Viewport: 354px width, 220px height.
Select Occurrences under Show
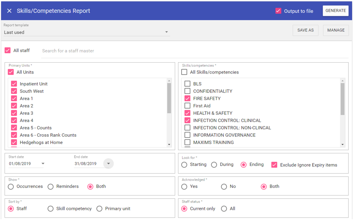(11, 187)
